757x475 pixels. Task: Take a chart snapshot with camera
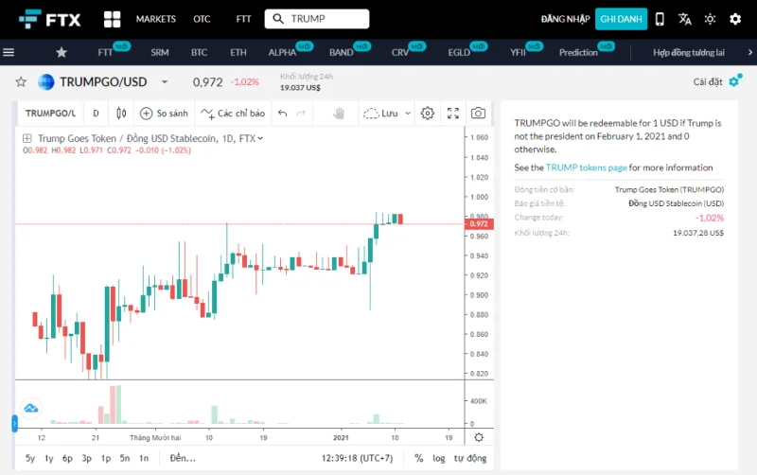pyautogui.click(x=478, y=113)
